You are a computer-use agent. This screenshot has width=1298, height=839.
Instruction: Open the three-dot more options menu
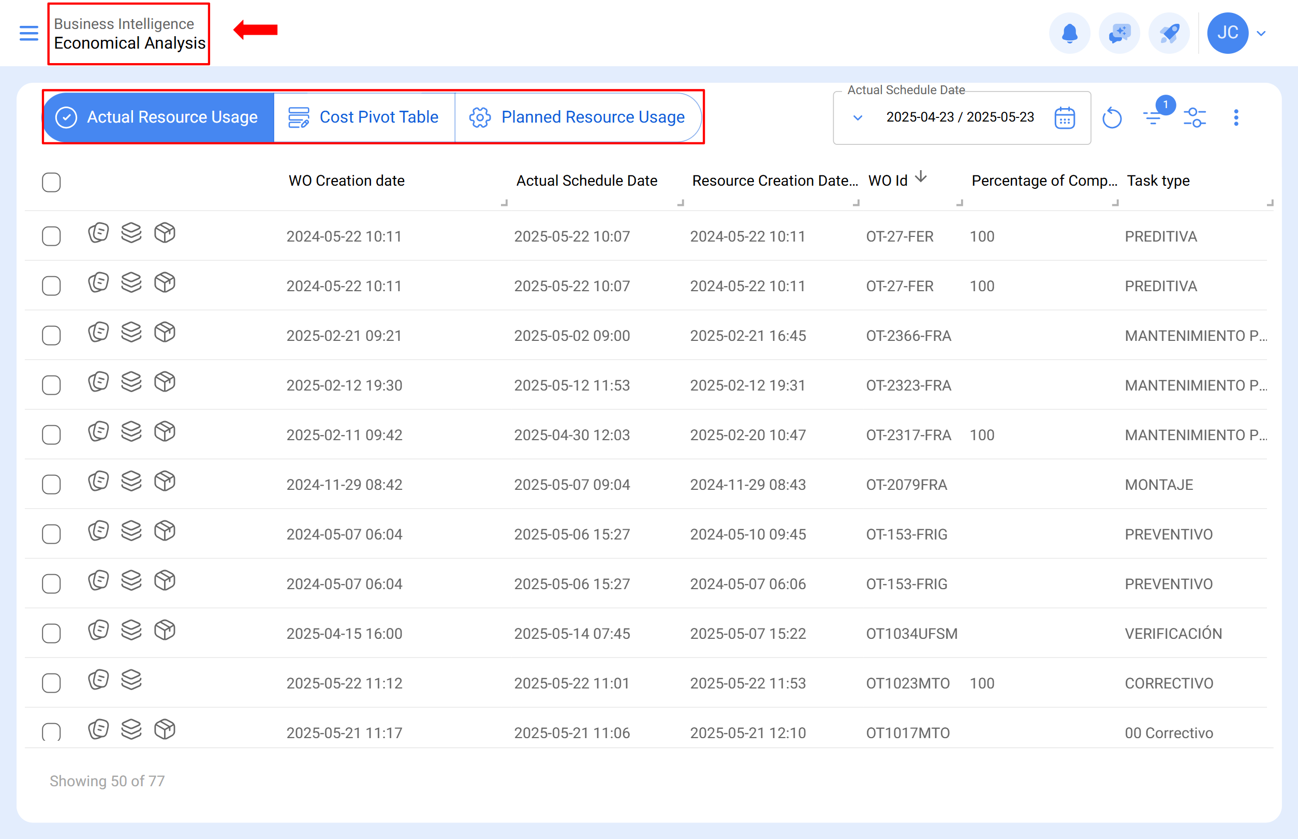(x=1236, y=118)
